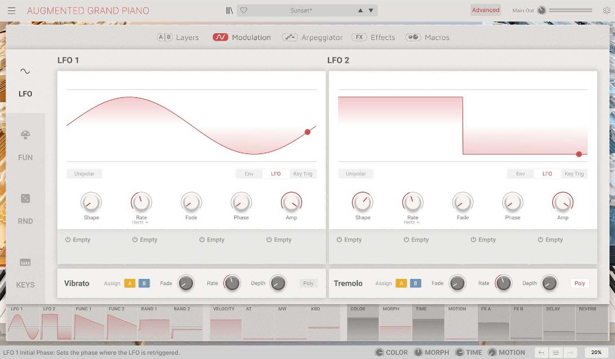Click the preset up arrow beside Sunset
Viewport: 615px width, 359px height.
coord(360,10)
